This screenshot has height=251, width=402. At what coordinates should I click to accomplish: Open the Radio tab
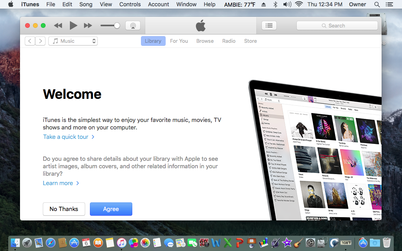229,41
